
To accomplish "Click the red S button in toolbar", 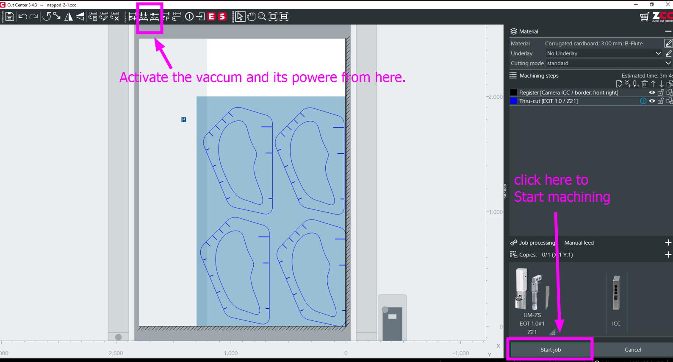I will pos(222,17).
